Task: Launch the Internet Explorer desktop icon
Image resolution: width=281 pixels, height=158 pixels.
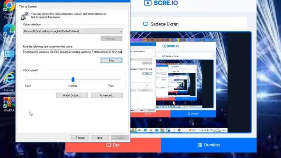Action: coord(9,82)
